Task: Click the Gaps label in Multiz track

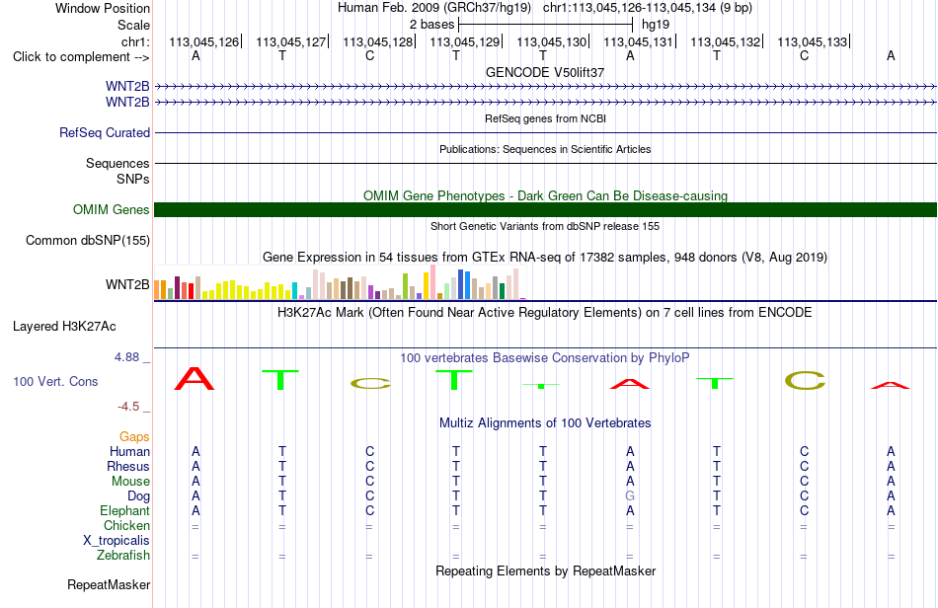Action: click(134, 436)
